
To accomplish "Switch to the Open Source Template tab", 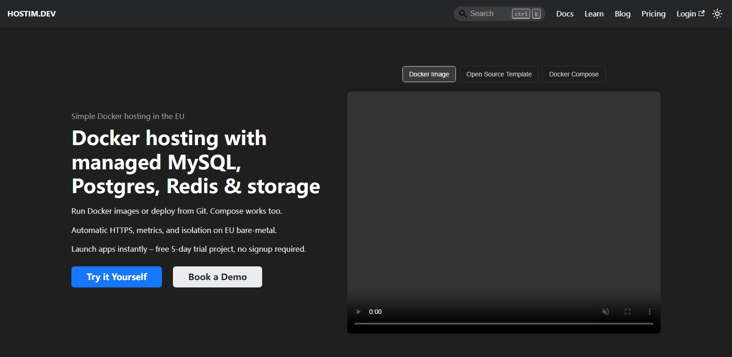I will pyautogui.click(x=499, y=74).
